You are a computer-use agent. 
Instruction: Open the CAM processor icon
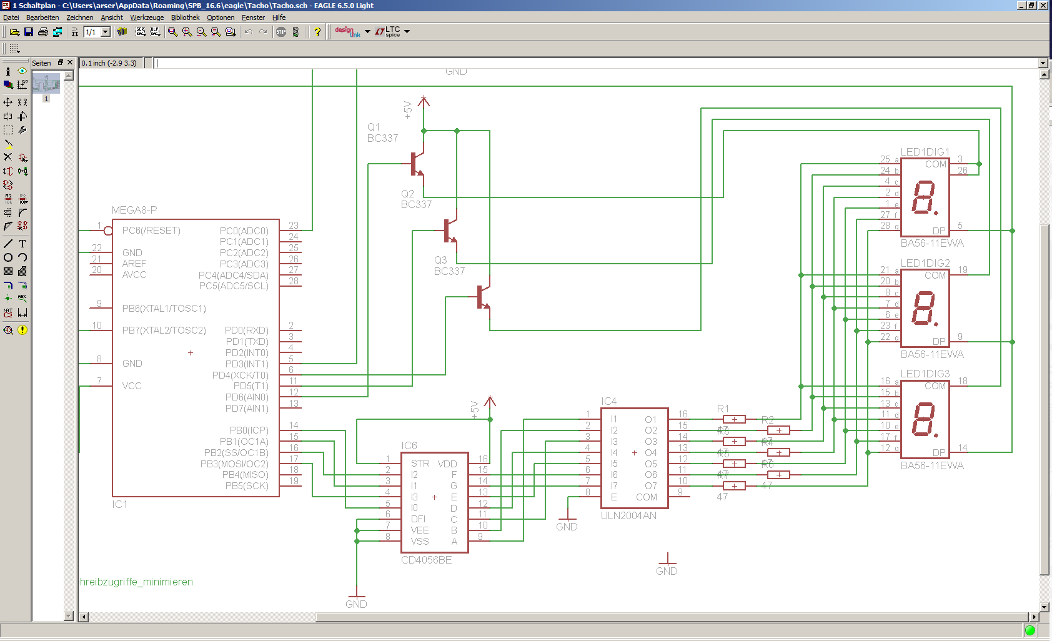click(x=57, y=32)
